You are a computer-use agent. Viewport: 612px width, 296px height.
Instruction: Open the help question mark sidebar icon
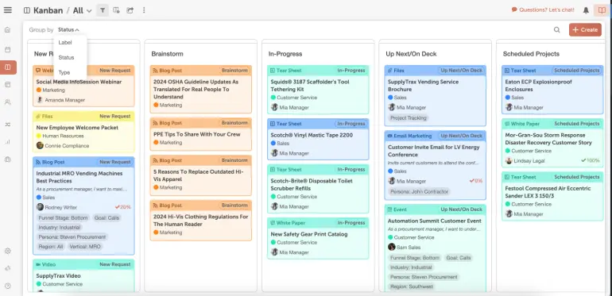[7, 286]
